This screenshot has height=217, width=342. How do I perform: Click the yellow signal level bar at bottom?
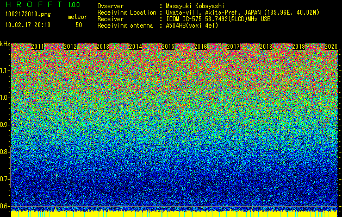174,214
